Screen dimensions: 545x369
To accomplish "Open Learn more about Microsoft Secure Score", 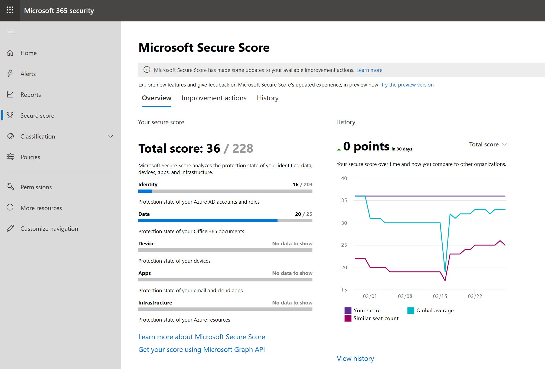I will [202, 337].
